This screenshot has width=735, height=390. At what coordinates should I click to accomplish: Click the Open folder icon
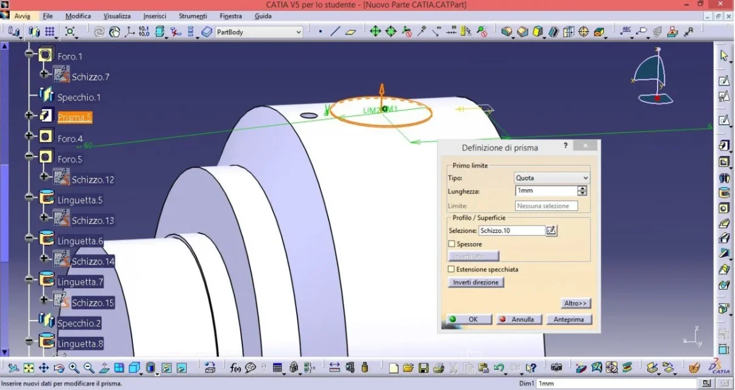pyautogui.click(x=408, y=368)
